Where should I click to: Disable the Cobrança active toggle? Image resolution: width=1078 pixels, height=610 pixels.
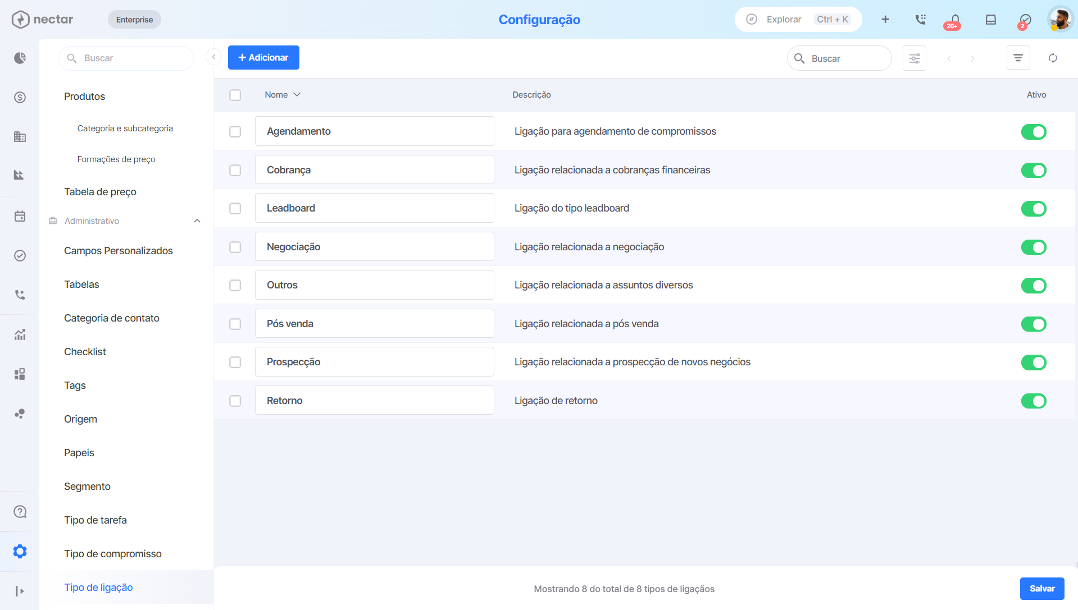(1033, 170)
